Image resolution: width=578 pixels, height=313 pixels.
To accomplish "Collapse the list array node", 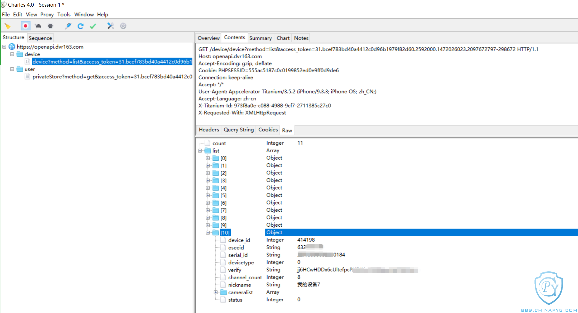I will [200, 151].
